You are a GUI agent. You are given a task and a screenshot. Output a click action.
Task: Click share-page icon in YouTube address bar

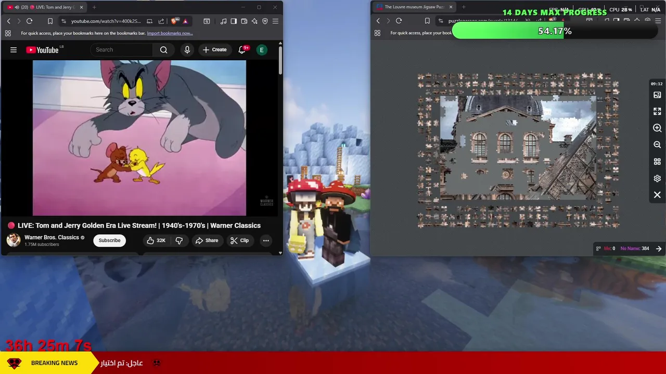tap(161, 21)
